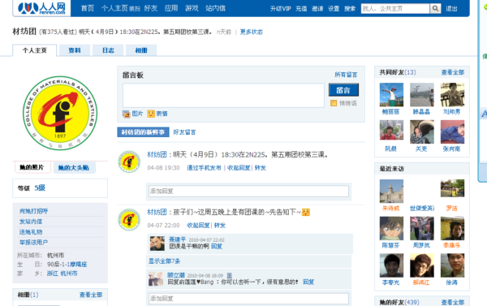Click visitor photo above 徐涛
Viewport: 487px width, 306px height.
(x=452, y=265)
